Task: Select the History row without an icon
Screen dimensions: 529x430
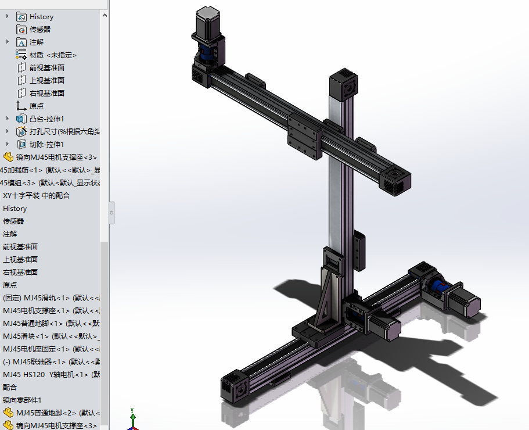Action: (15, 209)
